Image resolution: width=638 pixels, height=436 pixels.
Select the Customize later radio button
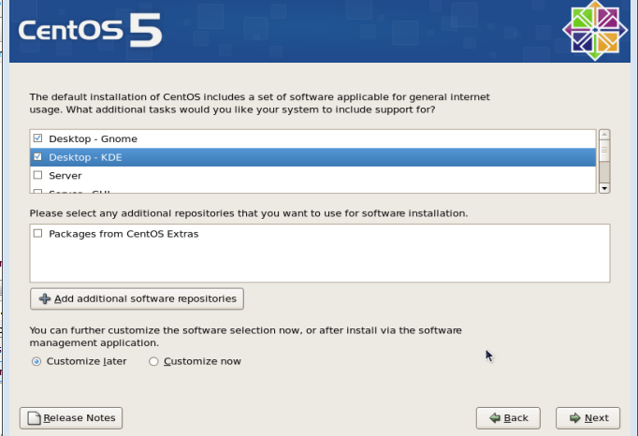[x=36, y=361]
